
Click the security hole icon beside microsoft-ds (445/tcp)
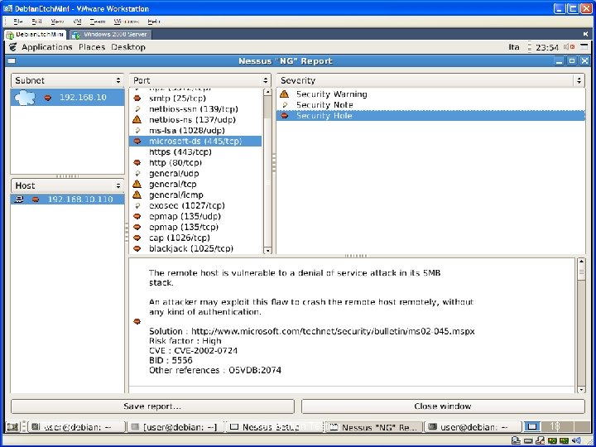tap(137, 141)
